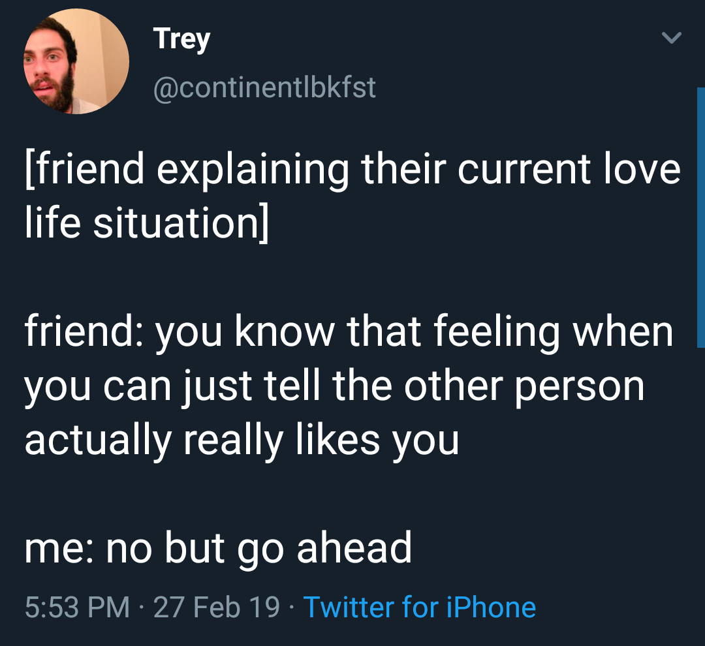This screenshot has width=705, height=646.
Task: Click the text 'life situation]'
Action: coord(147,223)
